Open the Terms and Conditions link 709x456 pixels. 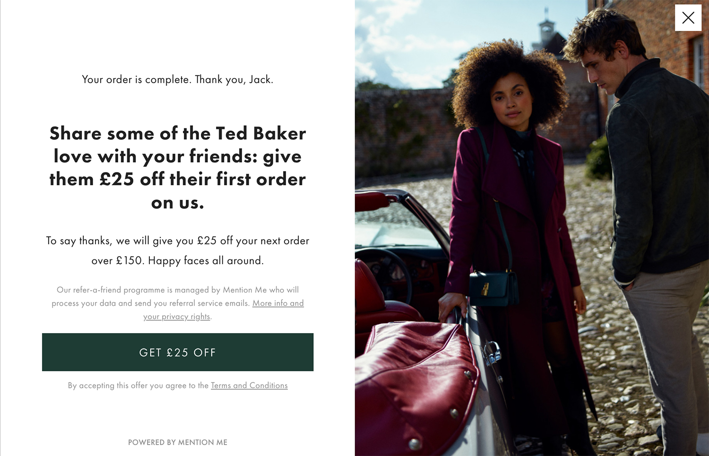tap(249, 386)
